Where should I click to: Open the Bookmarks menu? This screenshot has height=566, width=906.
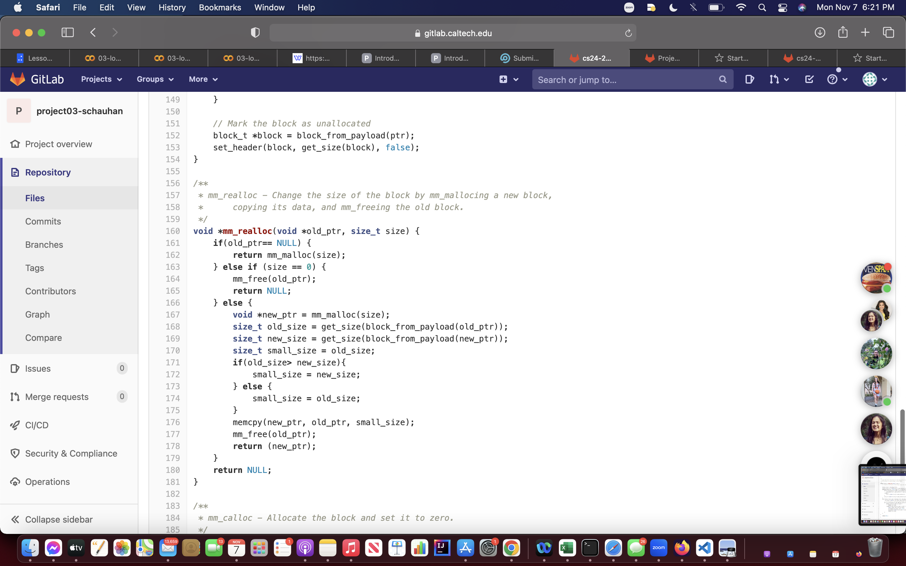click(220, 8)
